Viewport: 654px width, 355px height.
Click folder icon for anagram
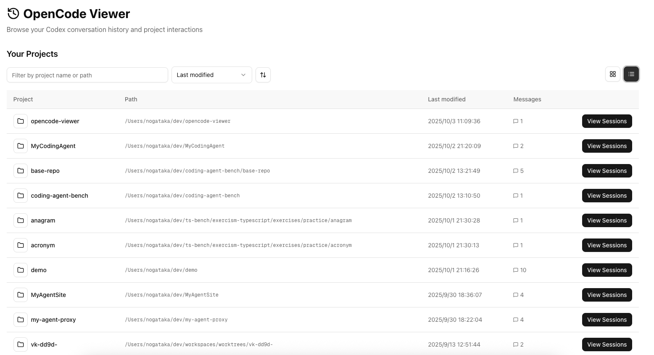coord(21,220)
